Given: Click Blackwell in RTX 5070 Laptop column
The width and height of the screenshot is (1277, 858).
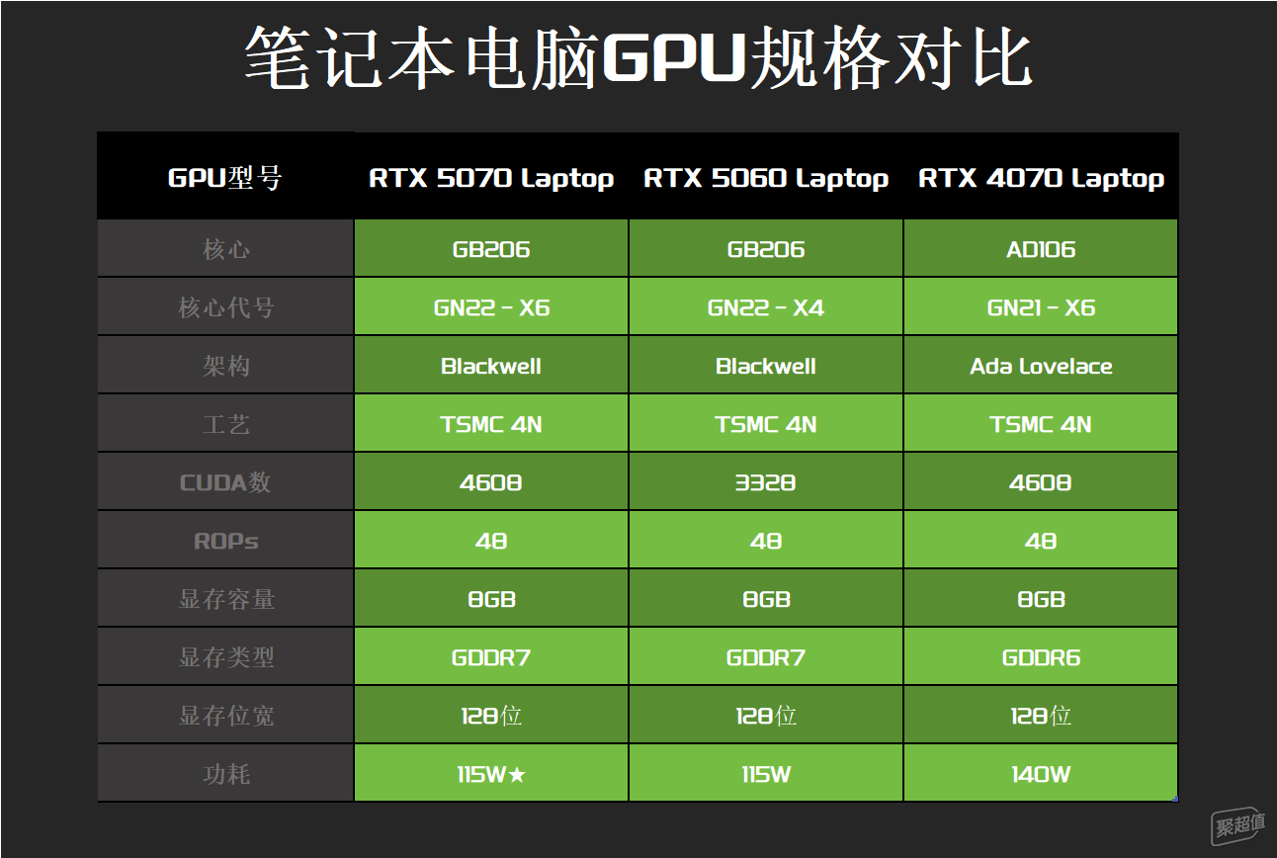Looking at the screenshot, I should tap(491, 366).
